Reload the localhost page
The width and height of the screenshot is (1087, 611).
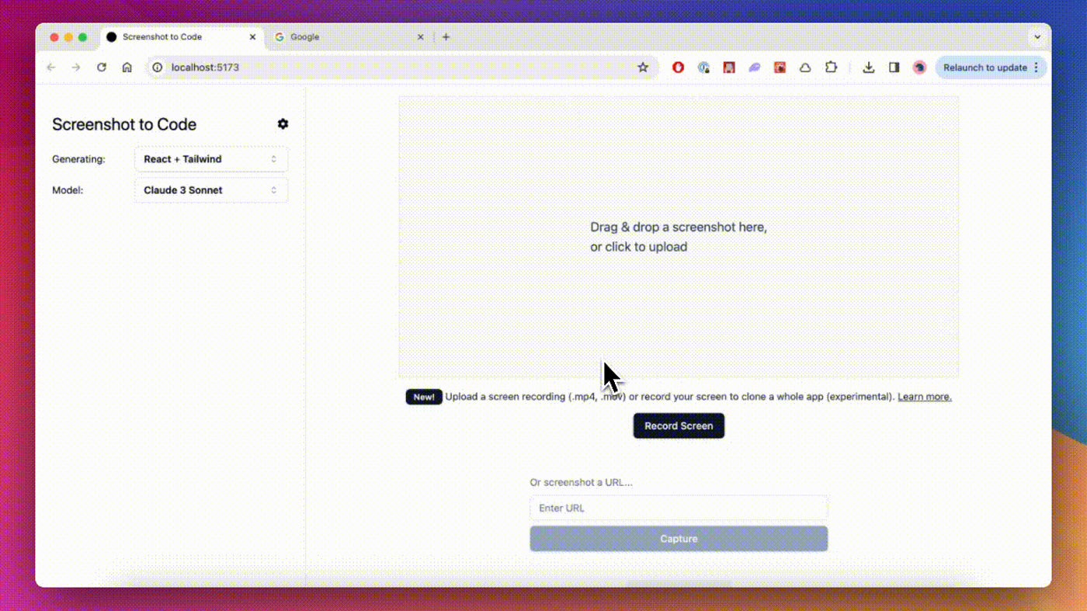pyautogui.click(x=102, y=68)
